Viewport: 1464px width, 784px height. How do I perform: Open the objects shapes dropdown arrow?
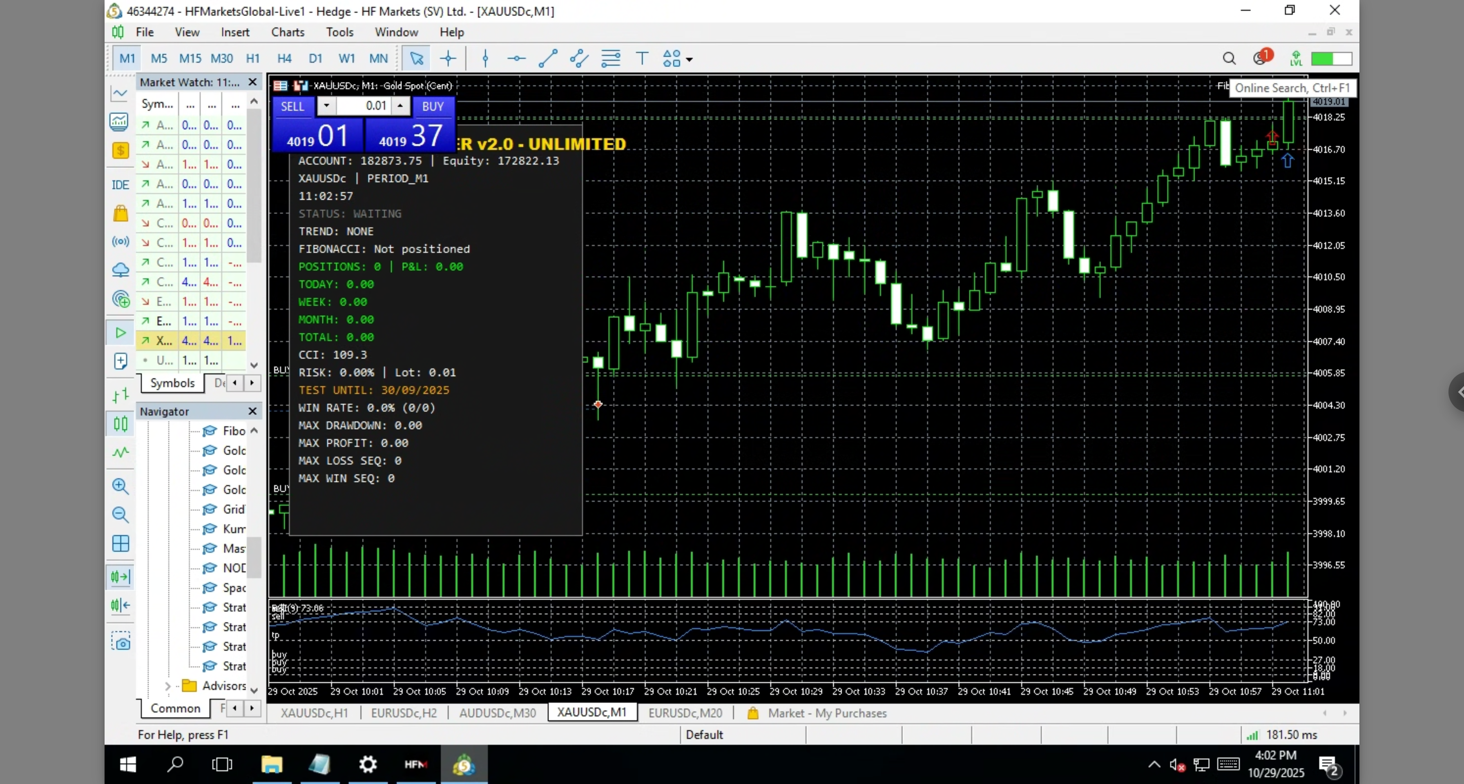click(x=690, y=59)
